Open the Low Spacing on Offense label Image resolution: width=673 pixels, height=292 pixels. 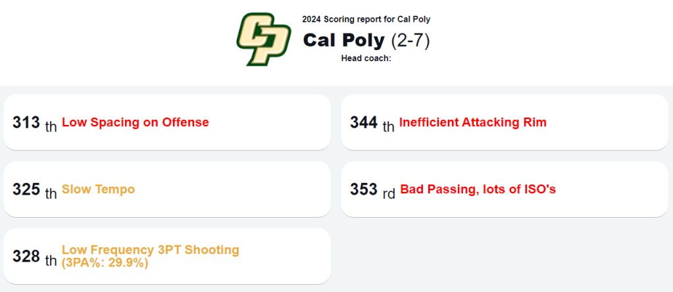(x=136, y=122)
